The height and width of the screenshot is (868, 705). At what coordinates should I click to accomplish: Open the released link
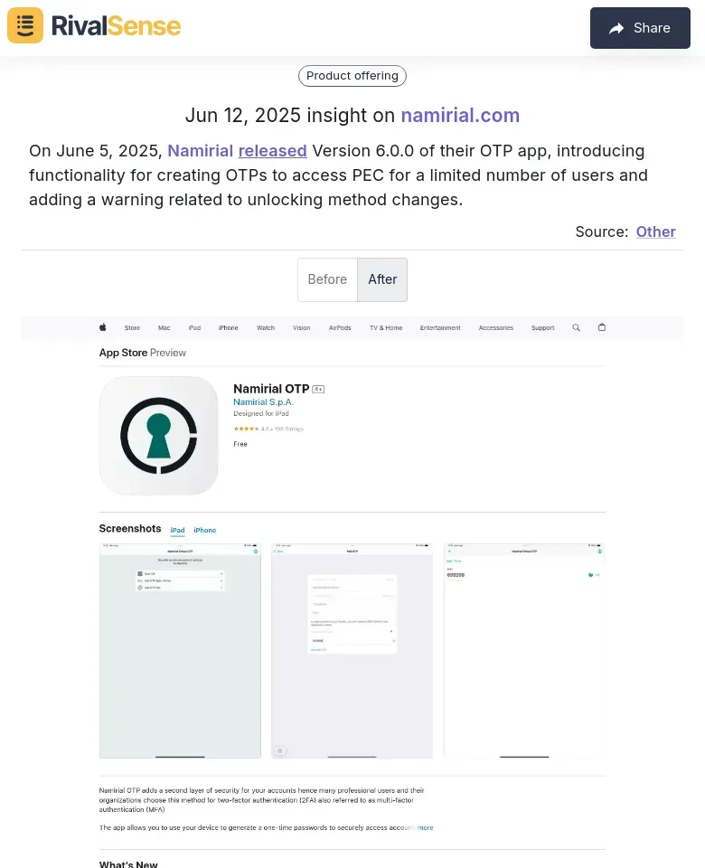click(272, 151)
